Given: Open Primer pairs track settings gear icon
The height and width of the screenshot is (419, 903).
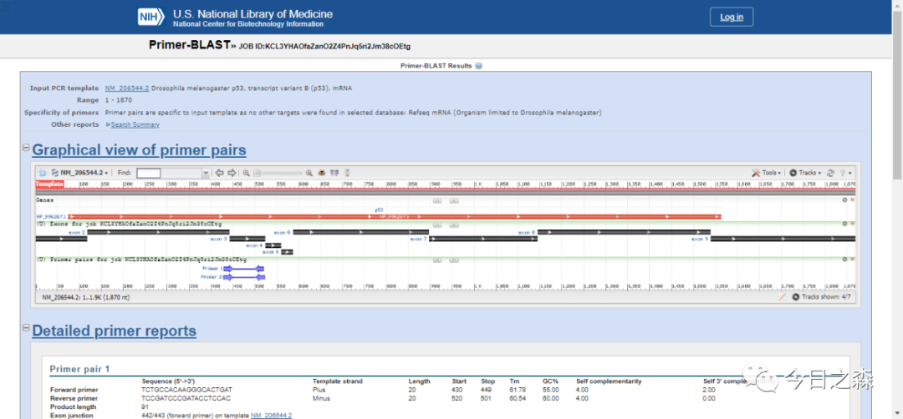Looking at the screenshot, I should pos(844,260).
